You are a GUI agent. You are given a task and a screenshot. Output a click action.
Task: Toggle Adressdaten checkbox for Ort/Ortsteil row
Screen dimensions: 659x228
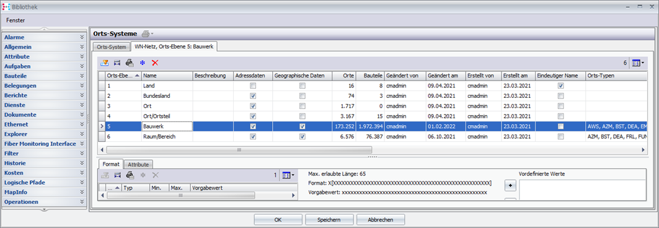[x=252, y=116]
